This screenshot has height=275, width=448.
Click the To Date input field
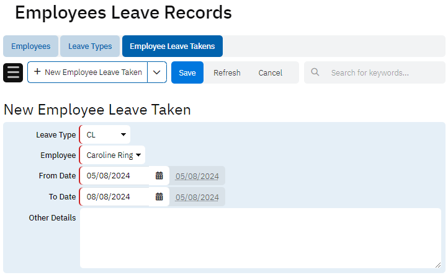pyautogui.click(x=117, y=197)
